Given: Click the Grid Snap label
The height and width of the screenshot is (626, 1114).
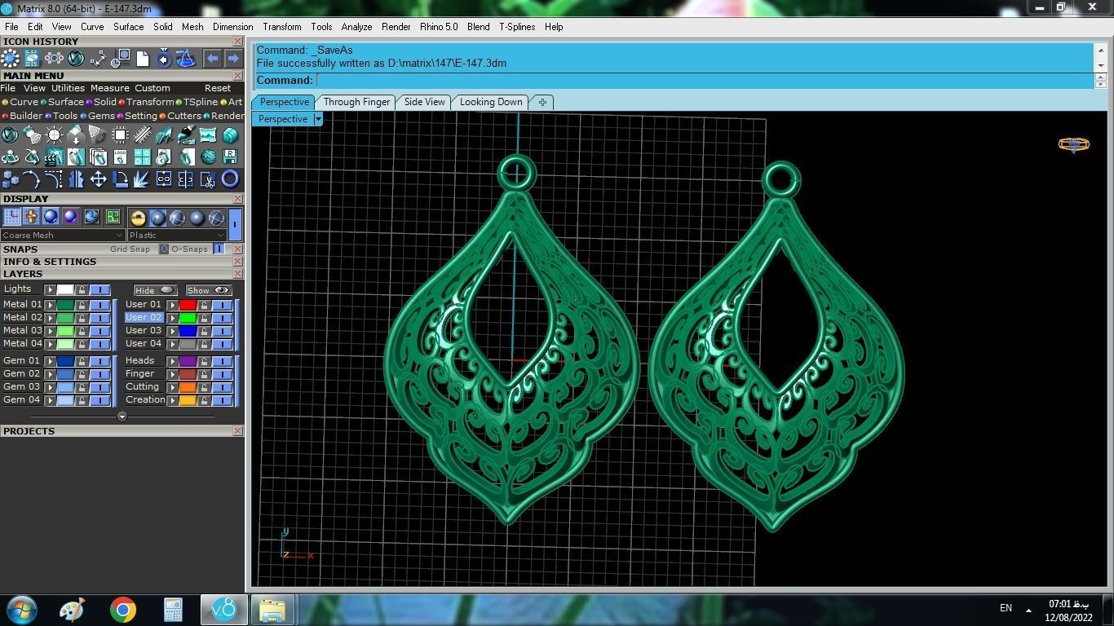Looking at the screenshot, I should 130,249.
